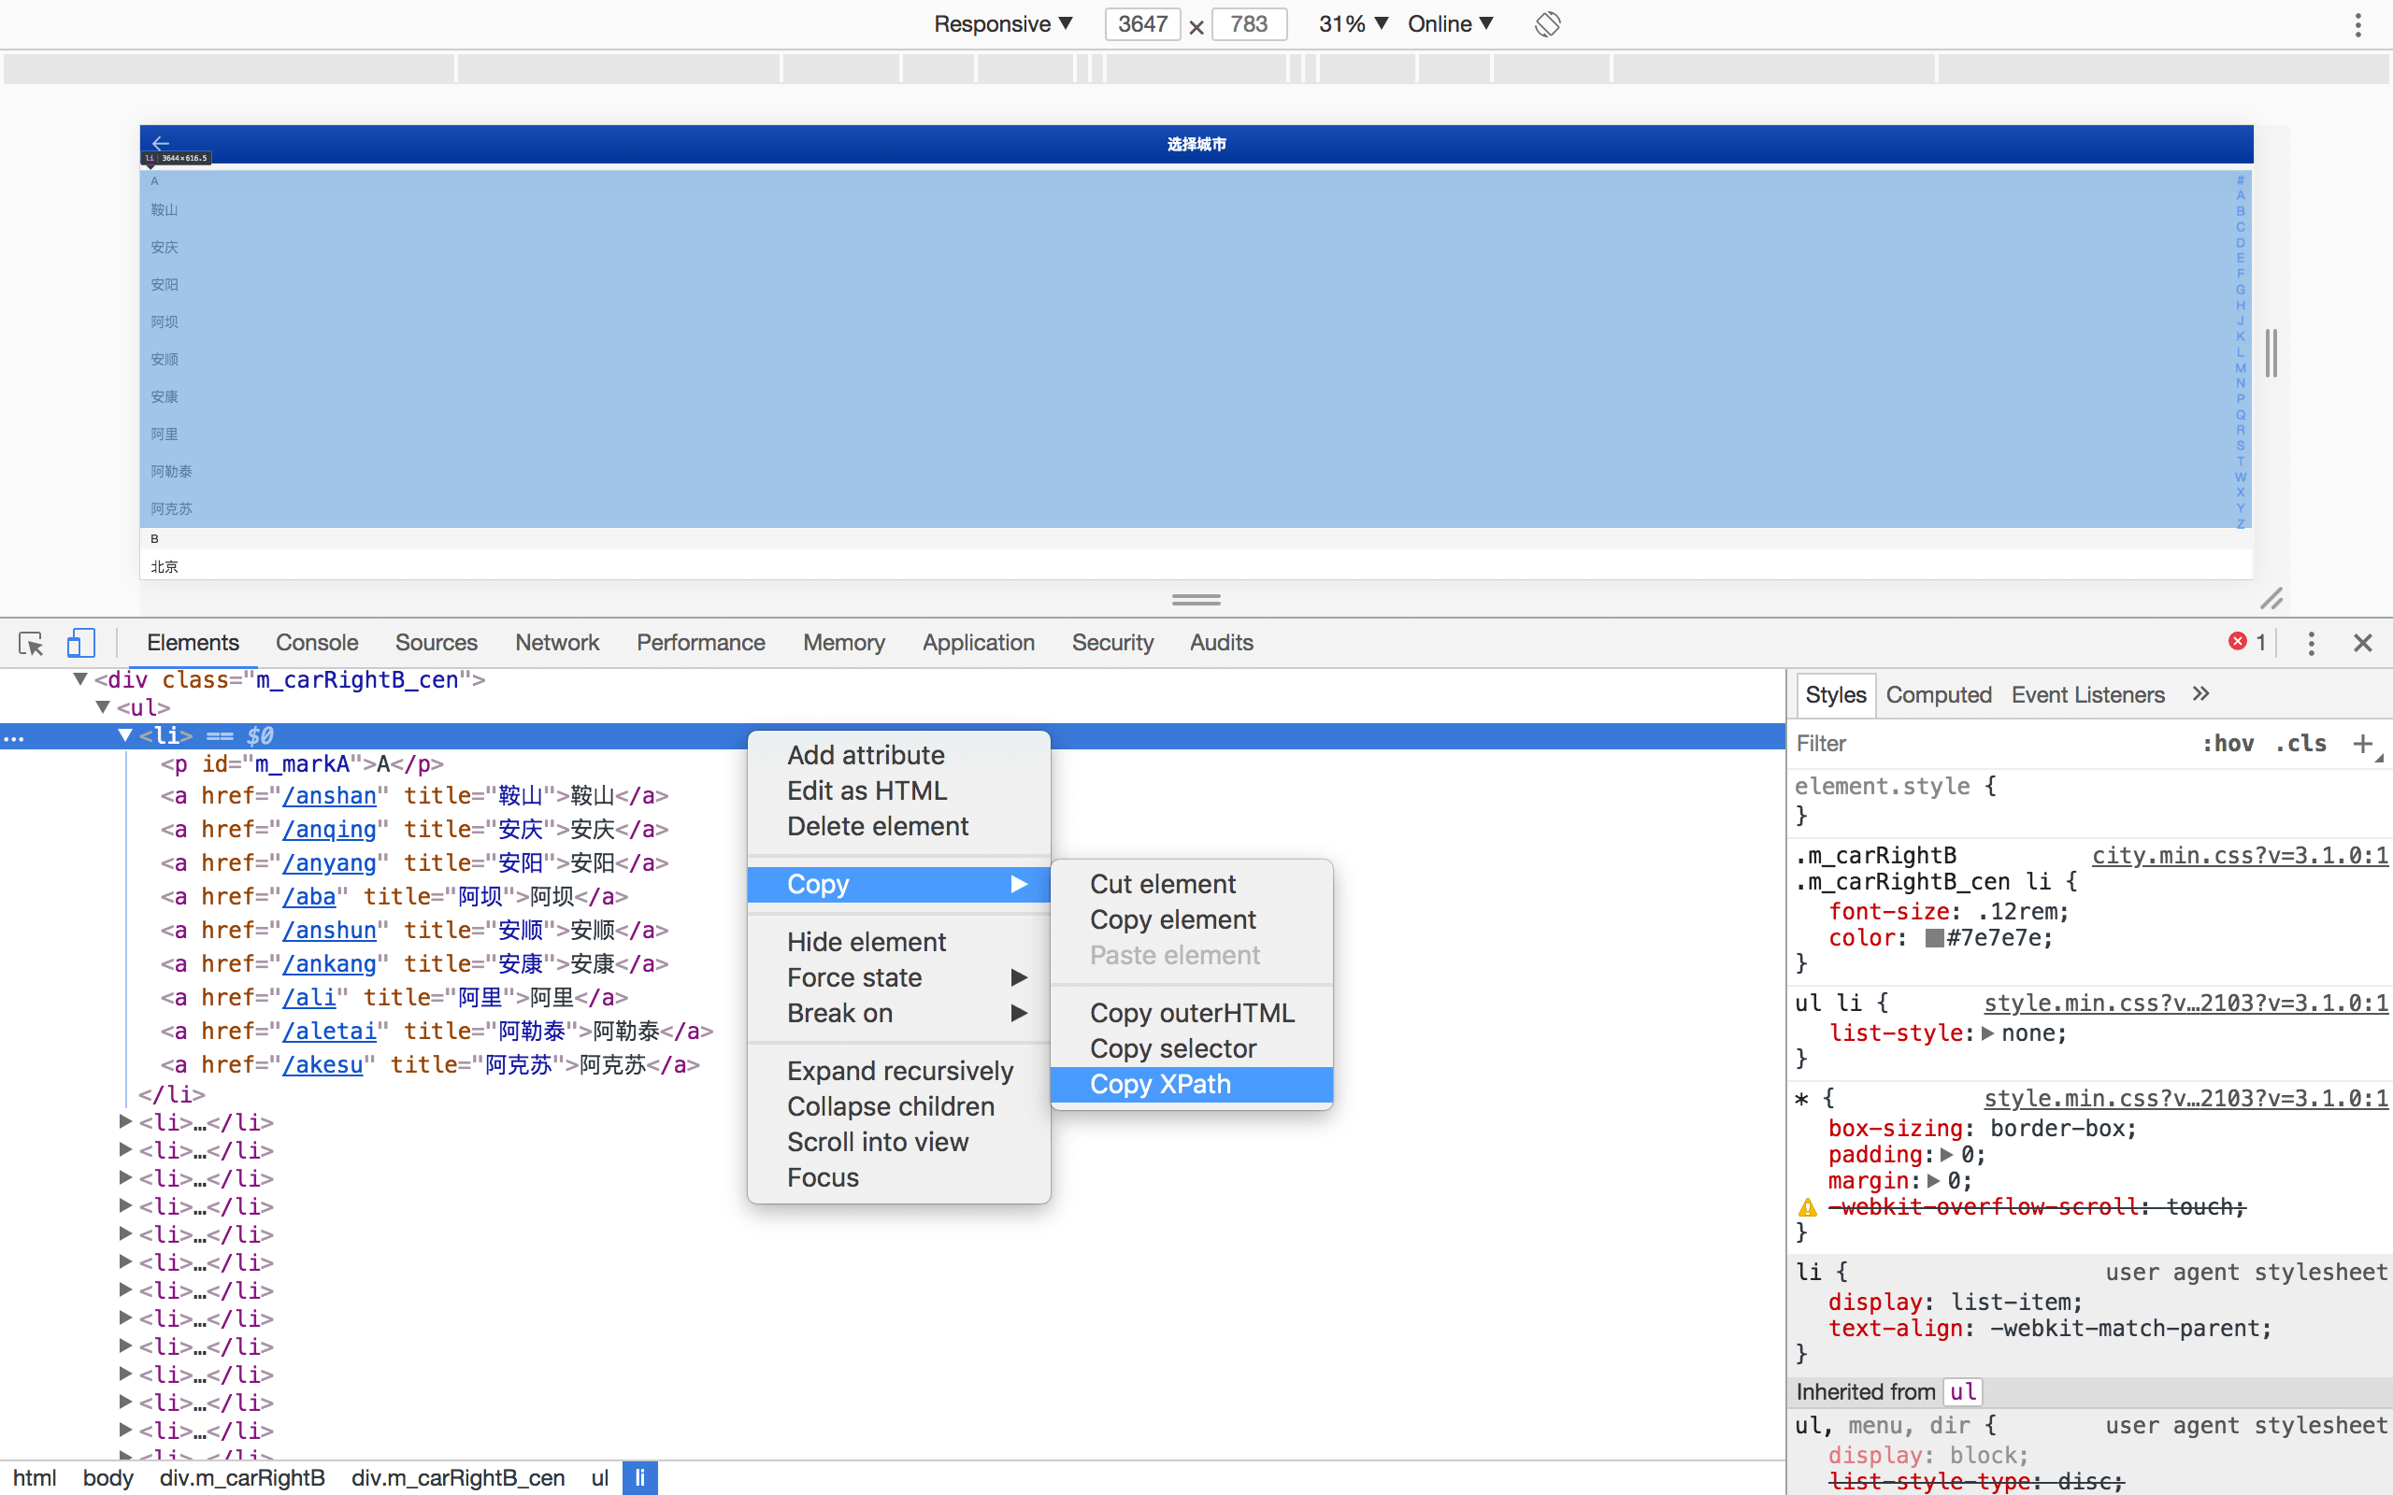Click the viewport width input 3647
This screenshot has height=1495, width=2393.
click(x=1142, y=23)
